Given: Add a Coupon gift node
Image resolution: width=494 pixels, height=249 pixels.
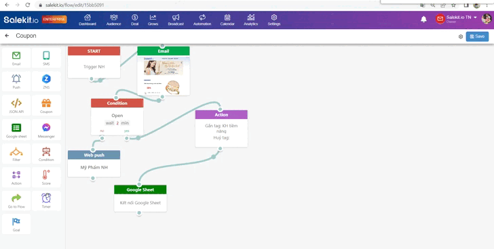Looking at the screenshot, I should pyautogui.click(x=46, y=103).
